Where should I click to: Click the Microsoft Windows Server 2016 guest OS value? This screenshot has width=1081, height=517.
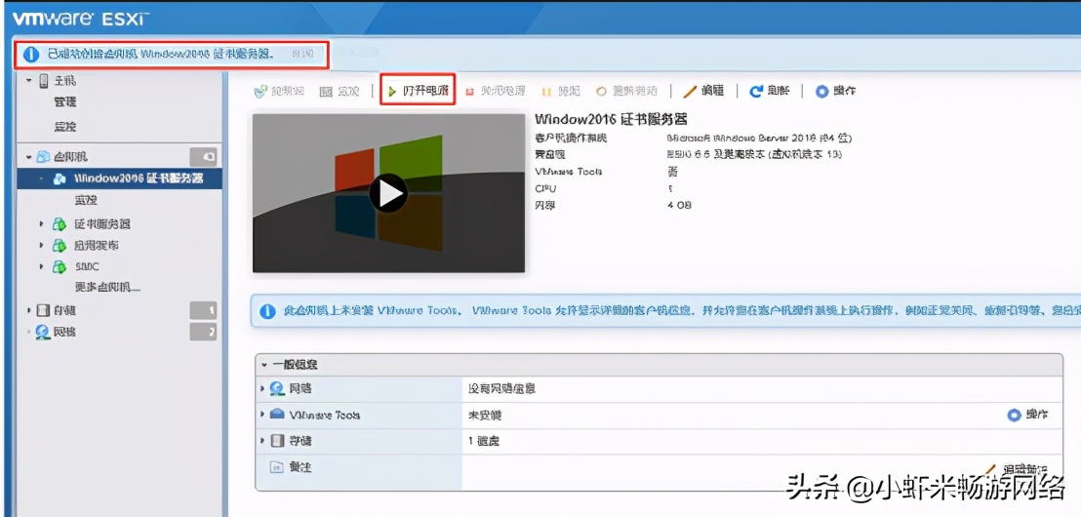tap(759, 139)
